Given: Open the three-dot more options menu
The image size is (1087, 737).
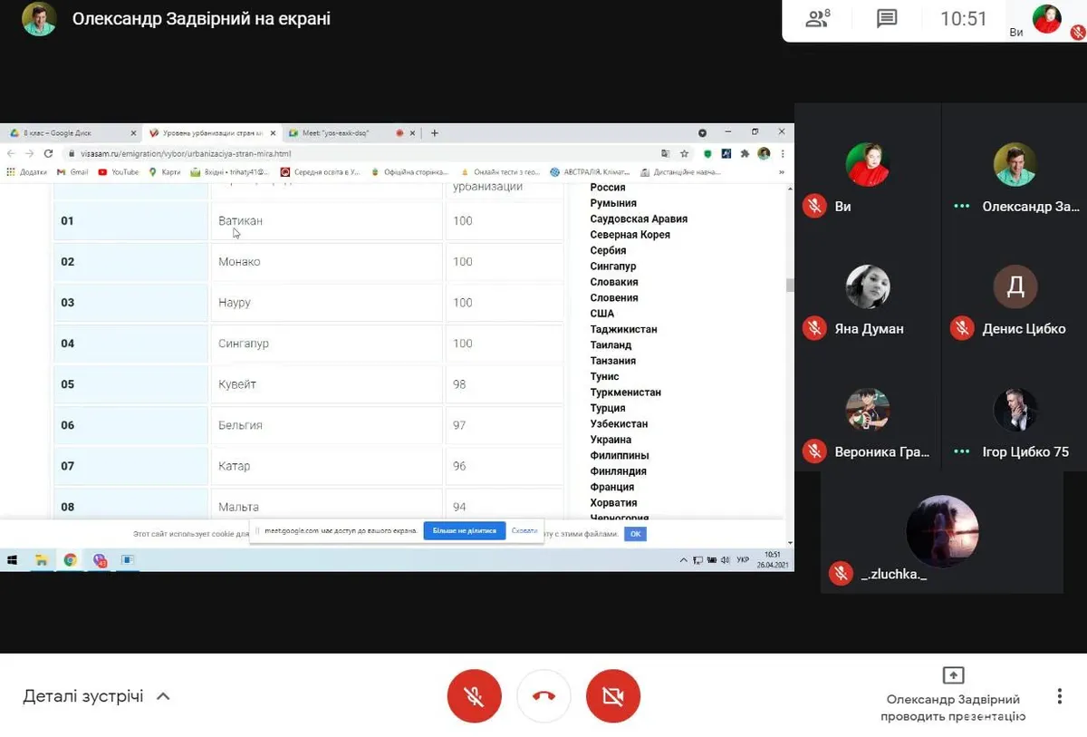Looking at the screenshot, I should [x=1059, y=696].
